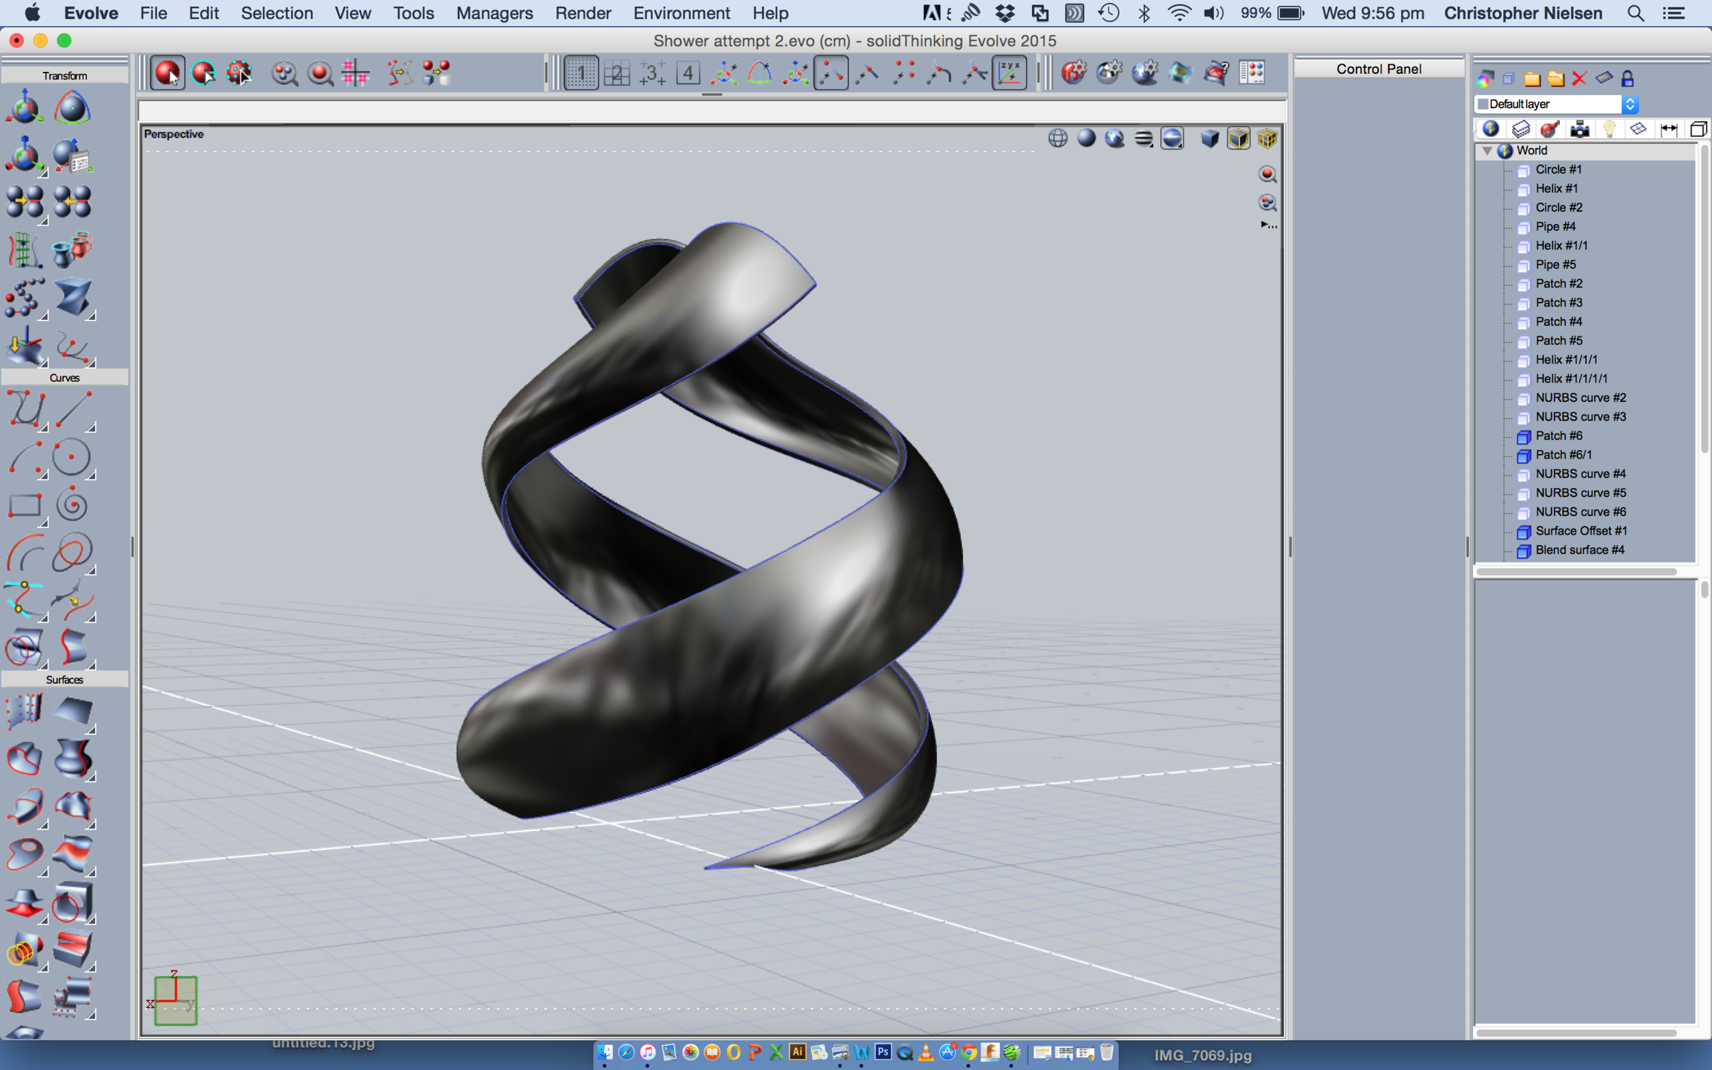Open the Layers tab with stacked sheets
Image resolution: width=1712 pixels, height=1070 pixels.
(1520, 129)
